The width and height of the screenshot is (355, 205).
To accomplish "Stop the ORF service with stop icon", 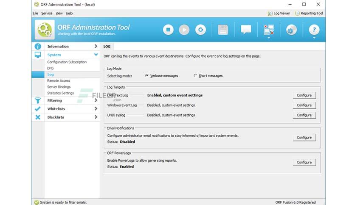I will (x=168, y=30).
